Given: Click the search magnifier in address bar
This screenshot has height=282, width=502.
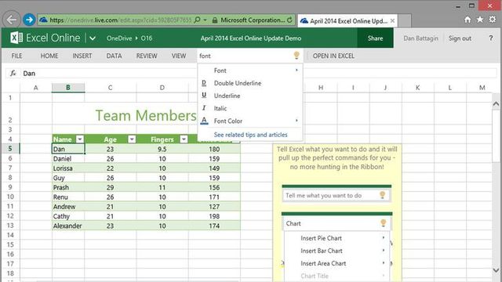Looking at the screenshot, I should tap(198, 20).
